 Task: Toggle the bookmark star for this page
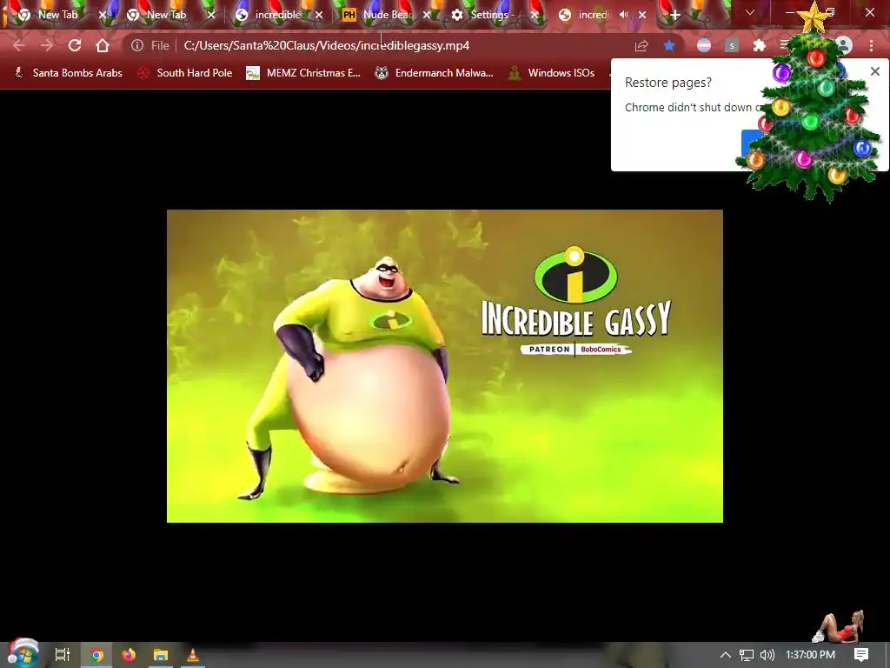click(669, 45)
